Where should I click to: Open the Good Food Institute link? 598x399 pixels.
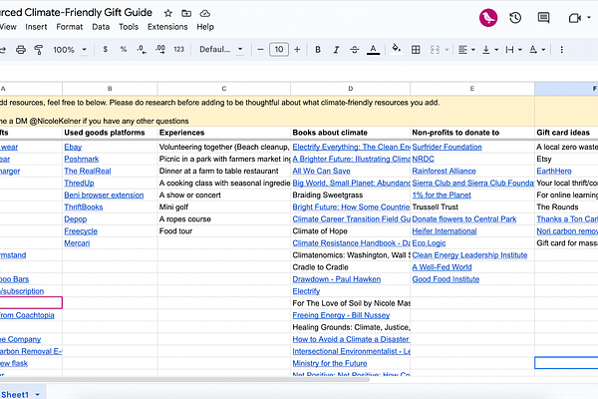[x=446, y=279]
